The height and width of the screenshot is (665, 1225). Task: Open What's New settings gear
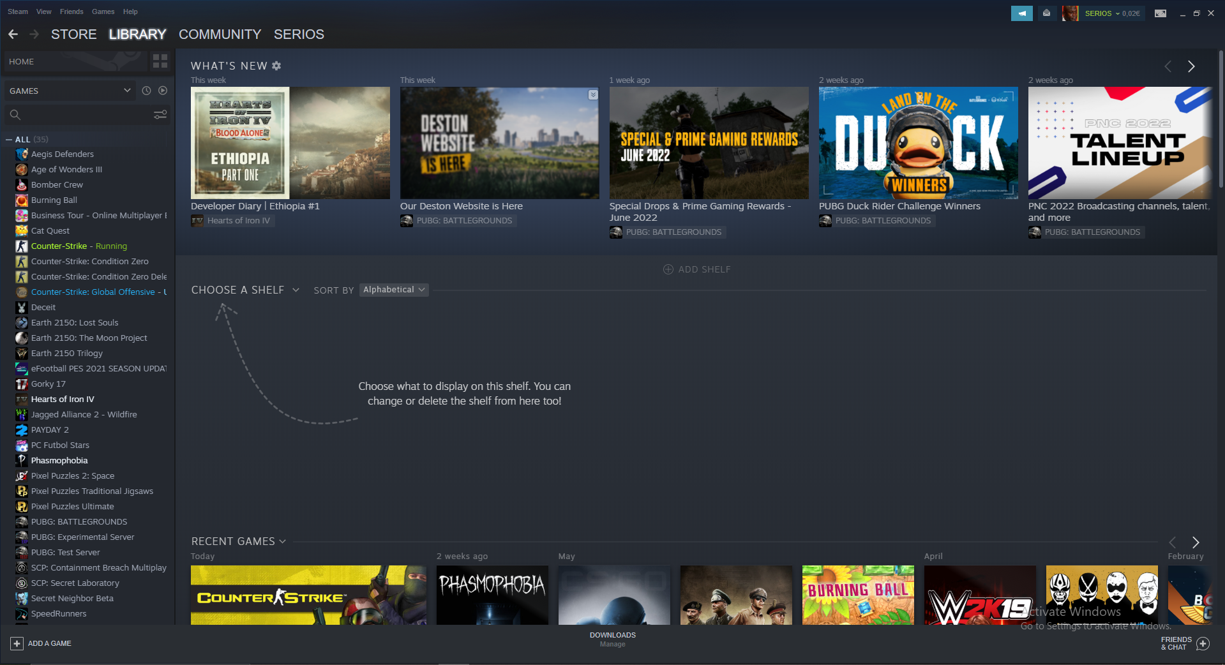point(276,66)
